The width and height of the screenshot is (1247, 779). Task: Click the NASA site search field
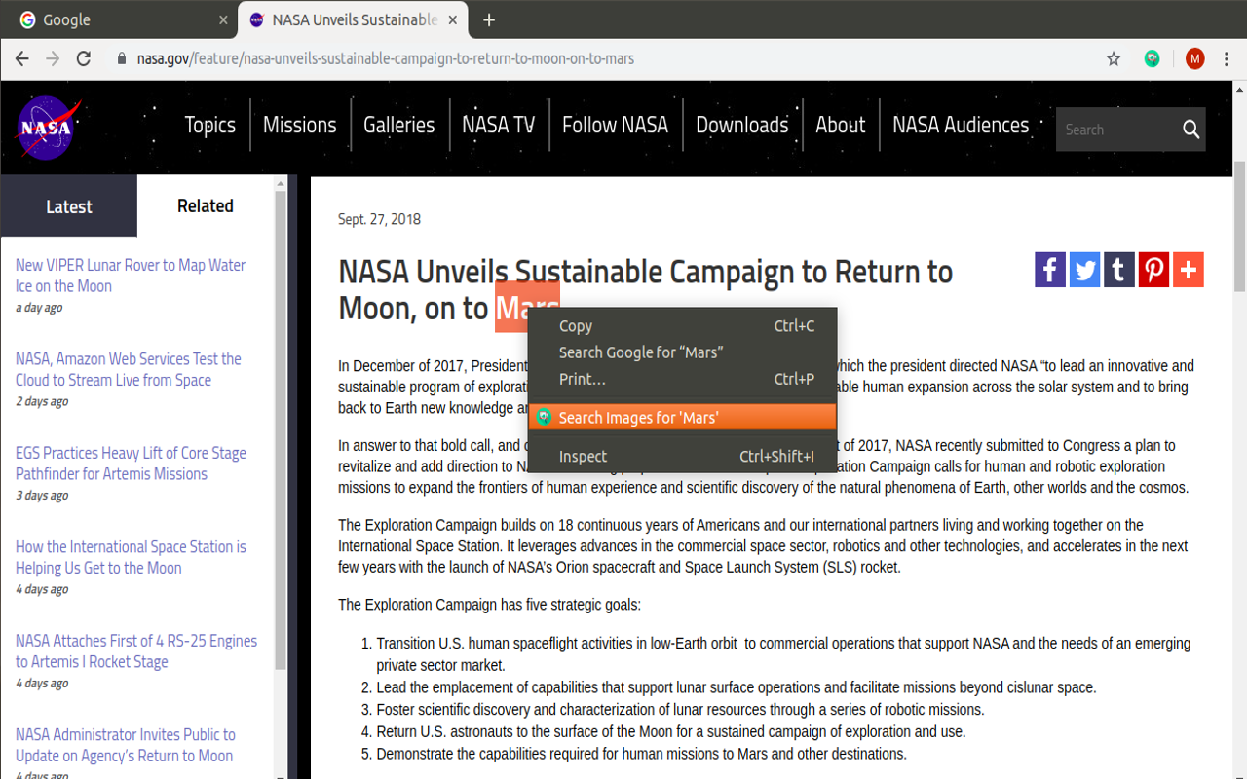point(1116,130)
